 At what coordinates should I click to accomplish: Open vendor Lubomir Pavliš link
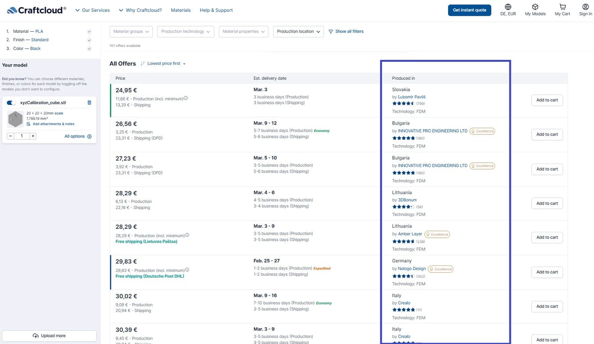pyautogui.click(x=412, y=97)
